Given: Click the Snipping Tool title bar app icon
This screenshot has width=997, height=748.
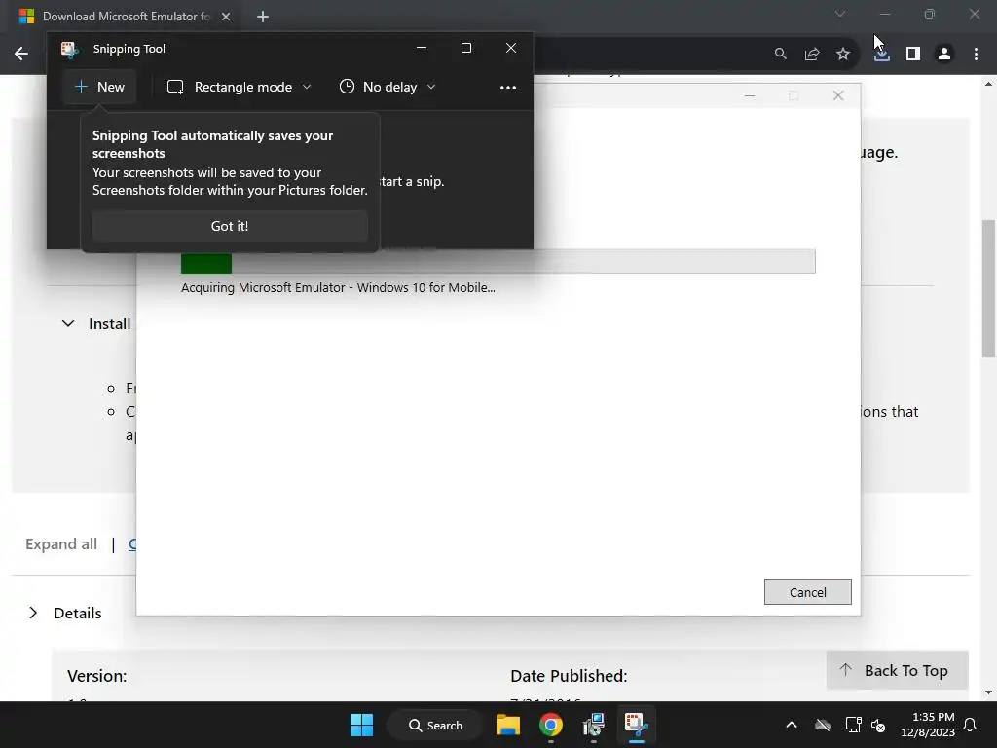Looking at the screenshot, I should (x=70, y=49).
